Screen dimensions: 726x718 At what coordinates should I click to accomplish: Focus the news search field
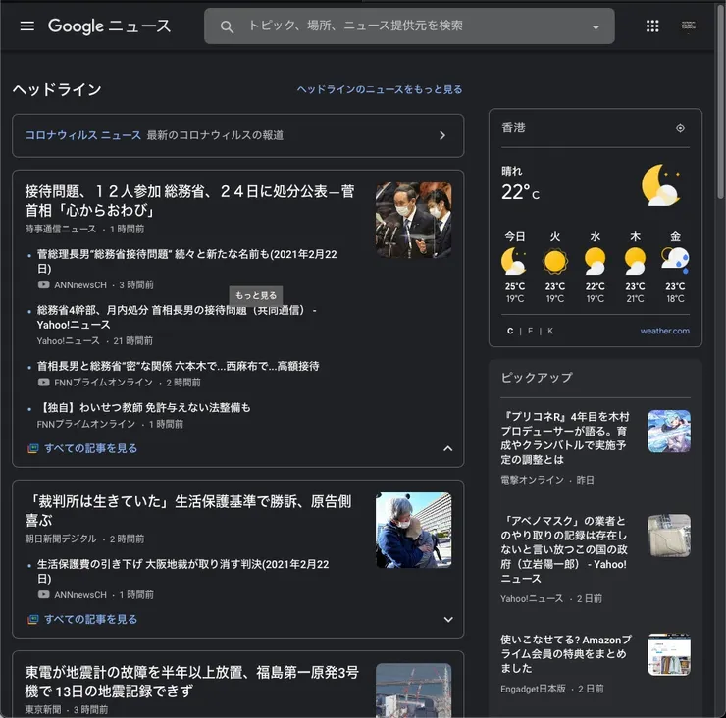pyautogui.click(x=409, y=26)
